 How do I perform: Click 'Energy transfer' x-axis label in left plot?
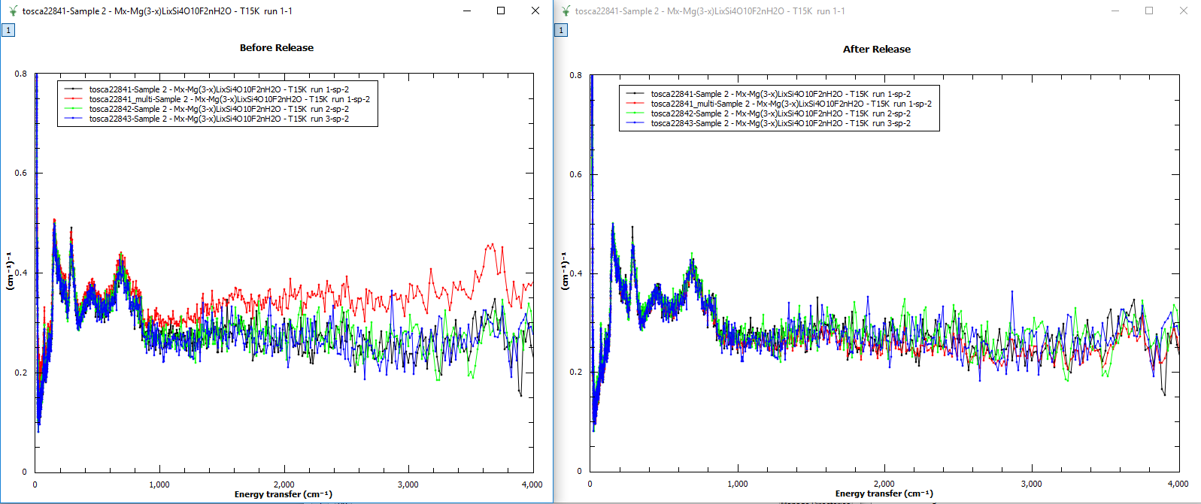pyautogui.click(x=283, y=494)
